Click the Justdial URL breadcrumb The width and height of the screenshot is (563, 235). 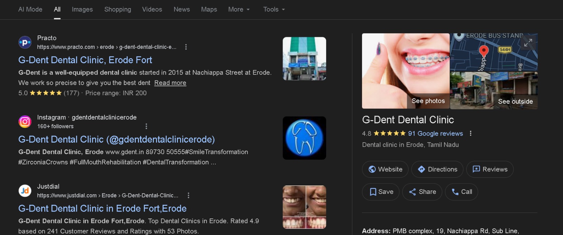pos(108,195)
